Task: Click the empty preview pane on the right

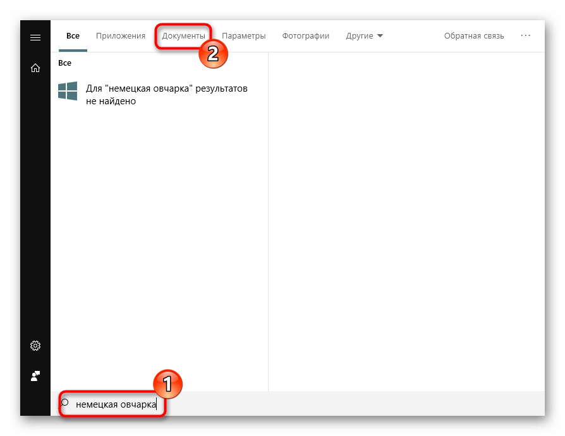Action: pyautogui.click(x=406, y=222)
